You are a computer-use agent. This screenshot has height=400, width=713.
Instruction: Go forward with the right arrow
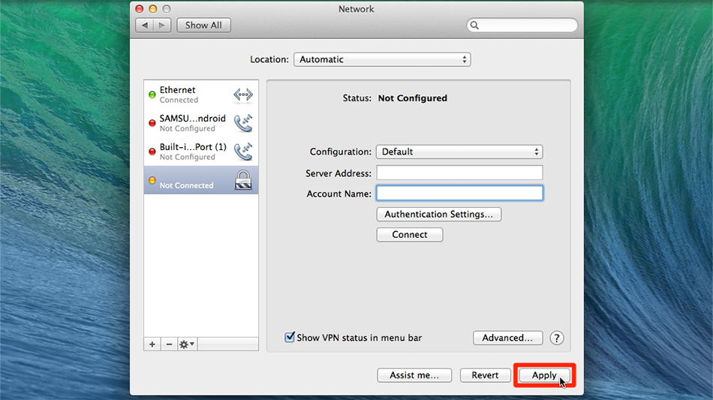pyautogui.click(x=163, y=26)
